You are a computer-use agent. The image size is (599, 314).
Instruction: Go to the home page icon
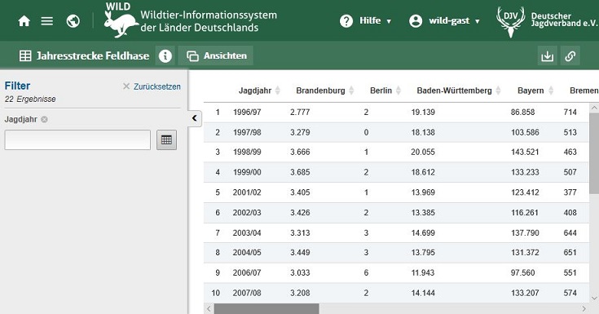click(x=24, y=21)
